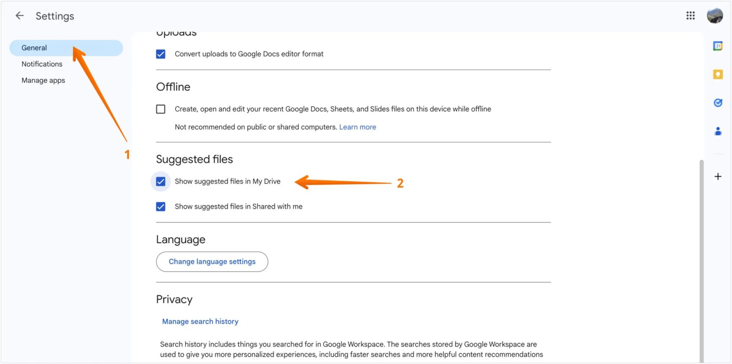
Task: Open the account profile picture menu
Action: tap(715, 16)
